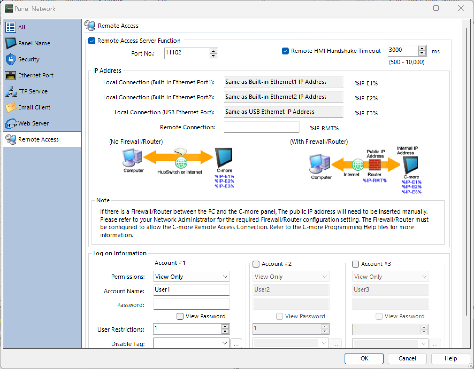
Task: Click the Remote Connection IP field
Action: click(x=261, y=127)
